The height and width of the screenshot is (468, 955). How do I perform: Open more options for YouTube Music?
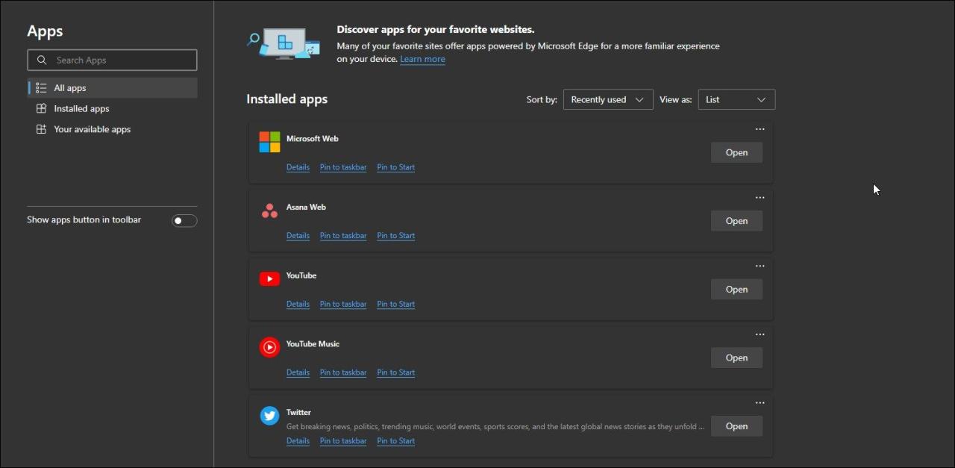coord(760,334)
